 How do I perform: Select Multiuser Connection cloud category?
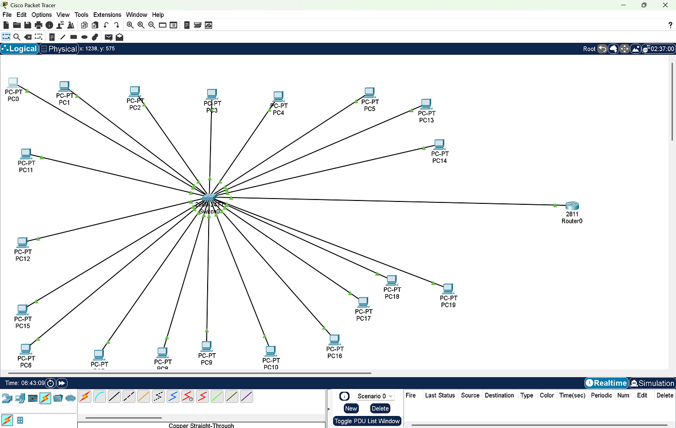point(71,398)
